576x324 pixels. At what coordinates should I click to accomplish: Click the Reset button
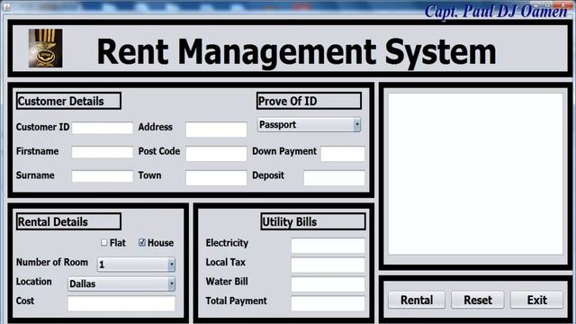pyautogui.click(x=478, y=300)
